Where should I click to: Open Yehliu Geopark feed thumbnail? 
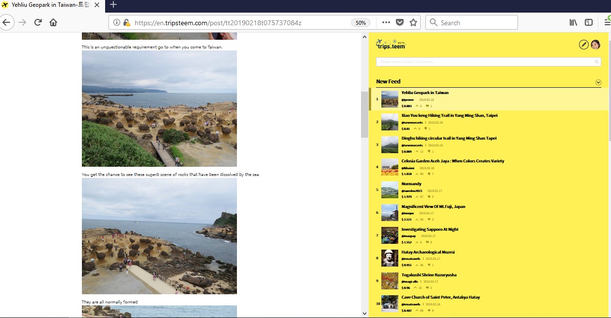[390, 99]
